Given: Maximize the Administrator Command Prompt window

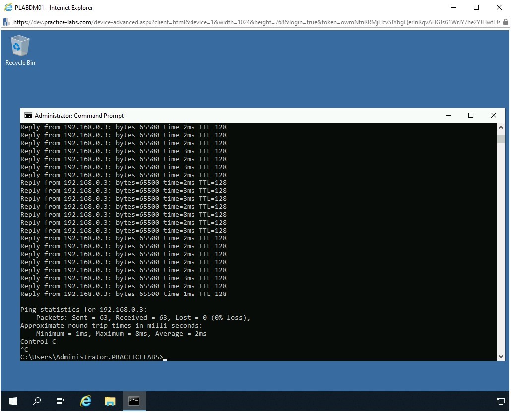Looking at the screenshot, I should 471,116.
